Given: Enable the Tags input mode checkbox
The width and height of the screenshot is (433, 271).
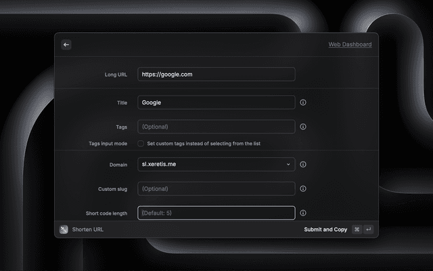Looking at the screenshot, I should click(141, 144).
